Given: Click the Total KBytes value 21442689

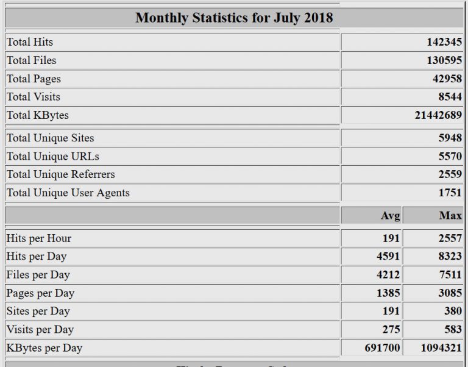Looking at the screenshot, I should 438,115.
